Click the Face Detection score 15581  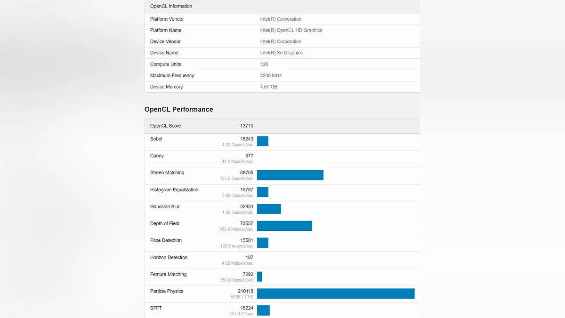(247, 240)
